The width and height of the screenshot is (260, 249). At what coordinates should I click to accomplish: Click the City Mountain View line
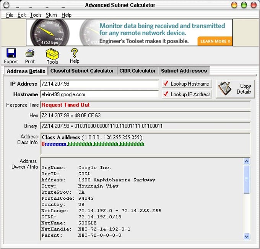[x=80, y=186]
